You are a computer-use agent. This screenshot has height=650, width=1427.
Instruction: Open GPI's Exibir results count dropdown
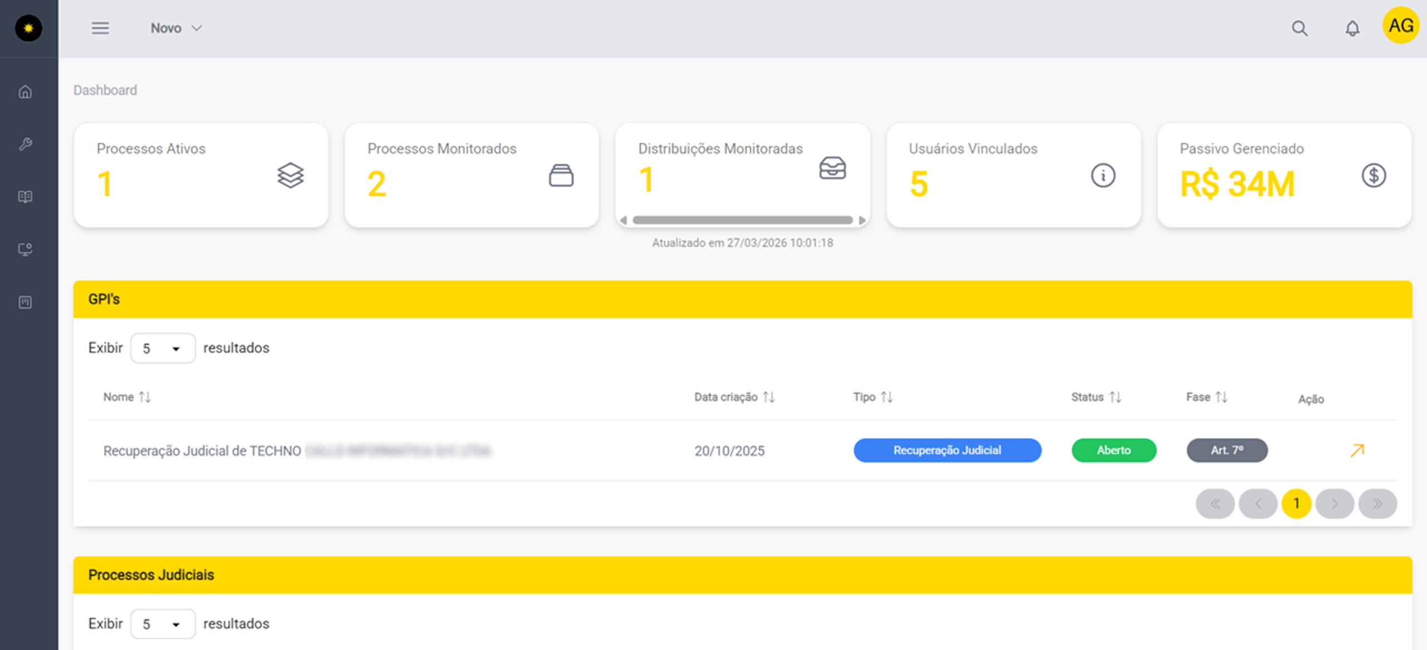(162, 348)
